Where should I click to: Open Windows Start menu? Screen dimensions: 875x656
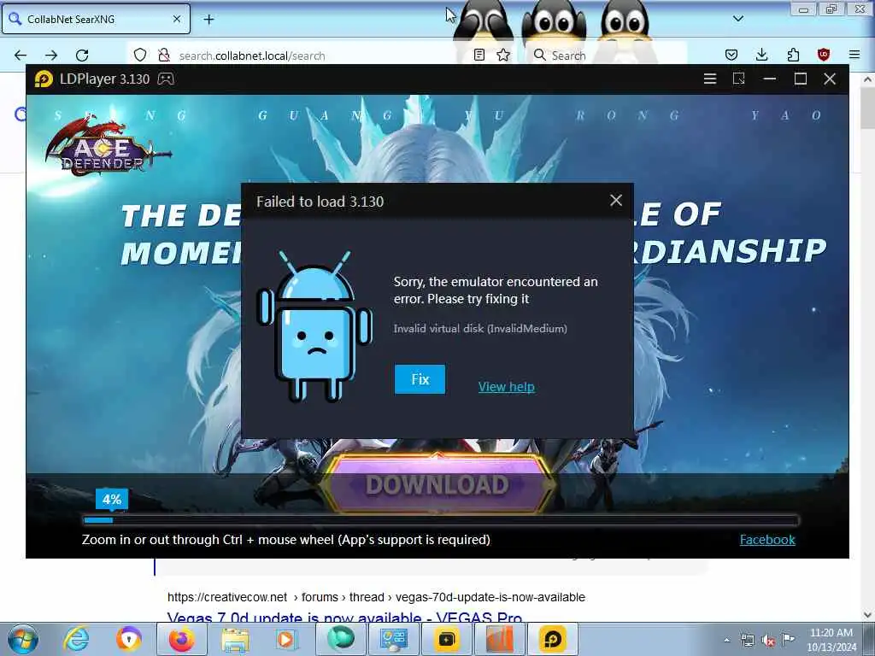[x=23, y=639]
